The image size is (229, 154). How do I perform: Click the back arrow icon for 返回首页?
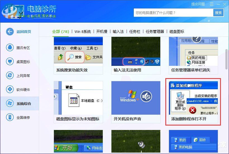coord(10,32)
